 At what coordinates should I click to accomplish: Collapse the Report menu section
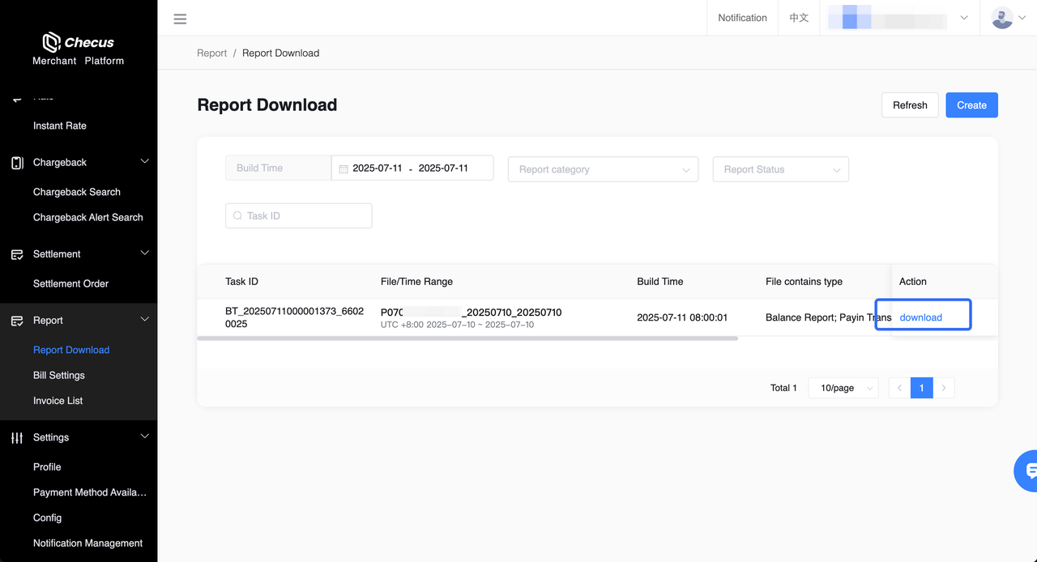coord(145,320)
